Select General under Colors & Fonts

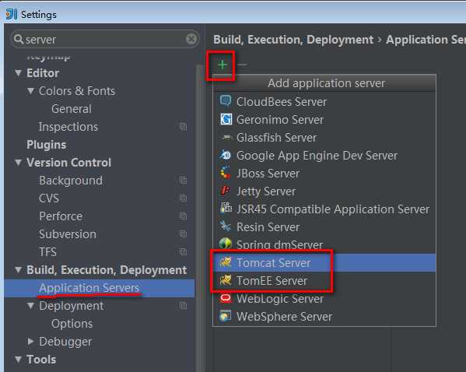(x=72, y=109)
